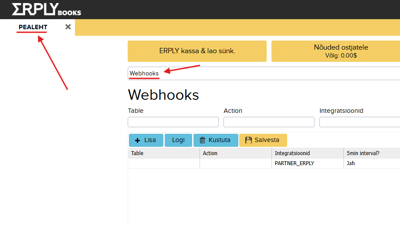Add a new webhook with Lisa

pos(146,140)
